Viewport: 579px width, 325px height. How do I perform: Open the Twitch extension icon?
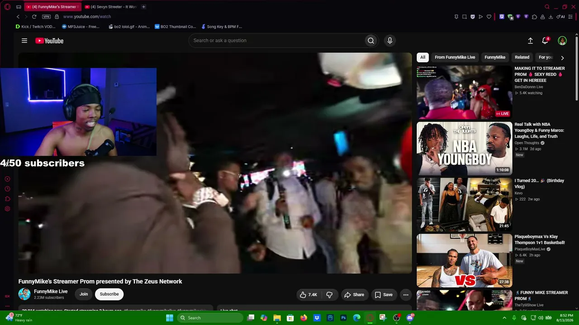[502, 17]
